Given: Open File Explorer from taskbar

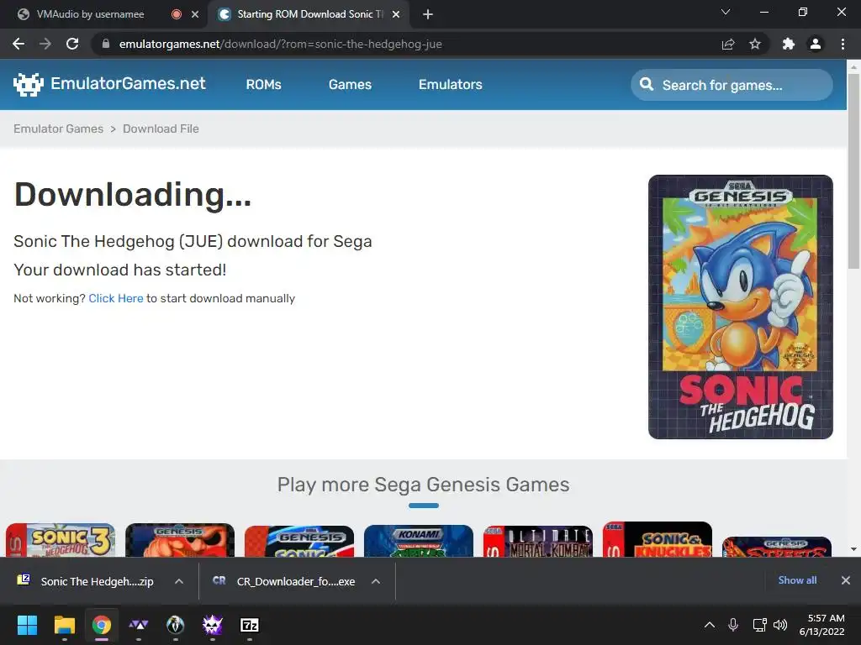Looking at the screenshot, I should pyautogui.click(x=64, y=625).
